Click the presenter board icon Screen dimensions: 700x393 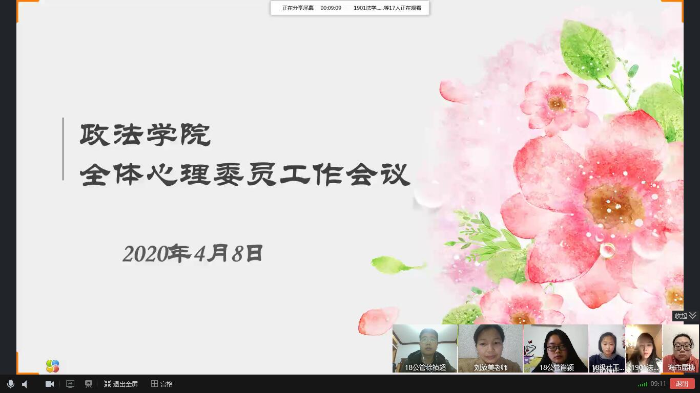[89, 384]
